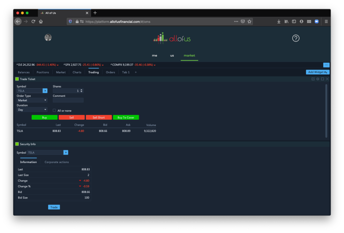Open a new browser tab with plus
The height and width of the screenshot is (233, 344).
point(95,13)
